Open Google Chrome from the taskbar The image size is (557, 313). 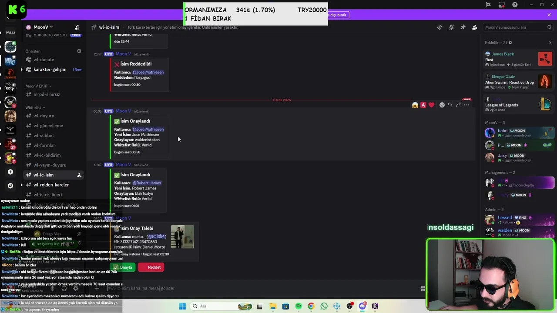[311, 306]
